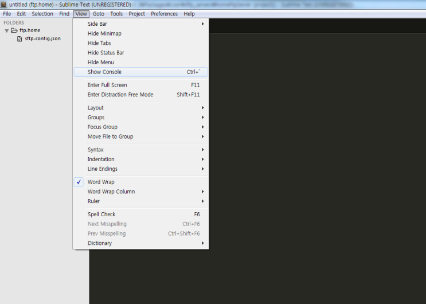Open the Project menu
The width and height of the screenshot is (426, 304).
pos(136,14)
